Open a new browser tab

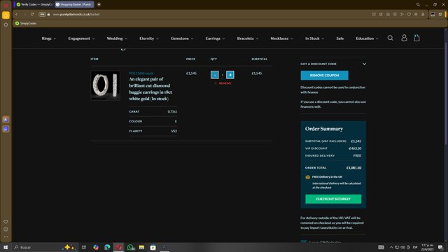[x=99, y=4]
